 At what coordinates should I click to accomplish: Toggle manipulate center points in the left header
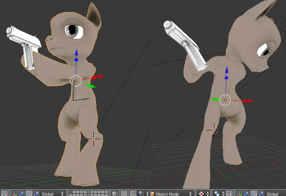tap(4, 193)
